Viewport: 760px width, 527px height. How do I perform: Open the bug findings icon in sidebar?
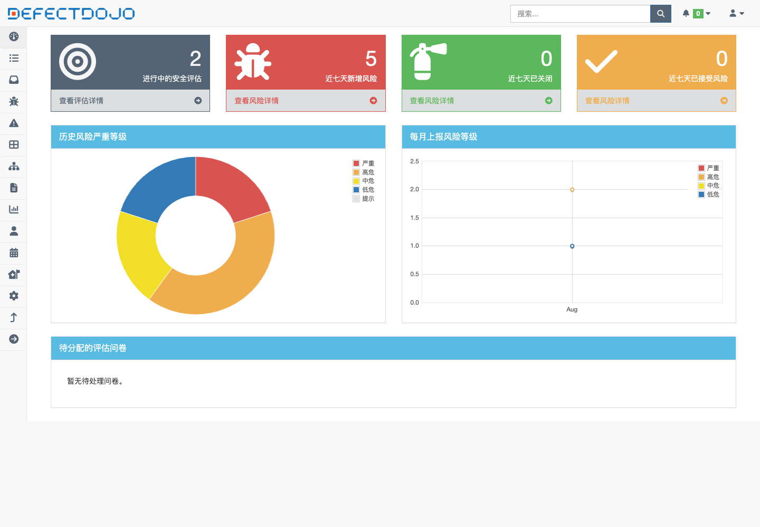tap(14, 101)
